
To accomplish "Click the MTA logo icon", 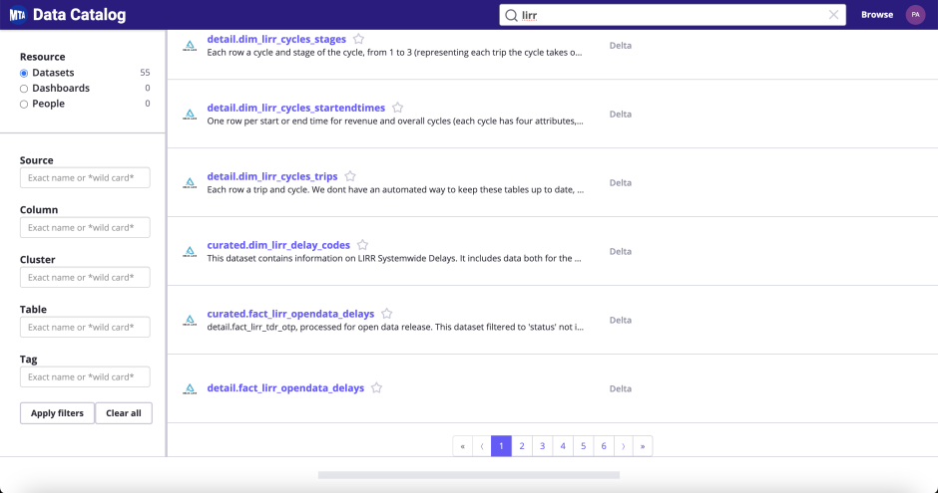I will coord(18,14).
